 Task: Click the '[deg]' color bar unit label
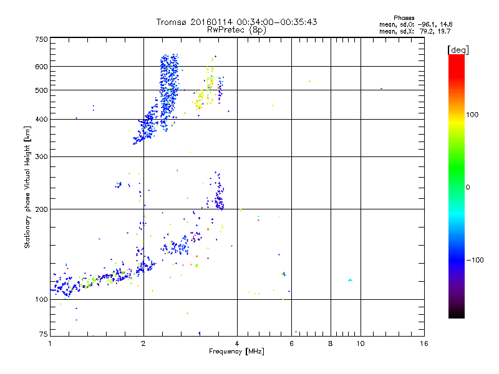click(x=458, y=50)
